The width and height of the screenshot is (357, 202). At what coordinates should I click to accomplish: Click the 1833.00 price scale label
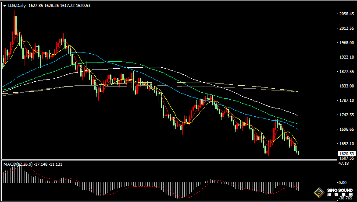[346, 86]
